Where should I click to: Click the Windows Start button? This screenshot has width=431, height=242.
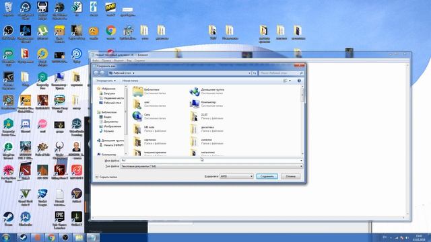[x=6, y=237]
